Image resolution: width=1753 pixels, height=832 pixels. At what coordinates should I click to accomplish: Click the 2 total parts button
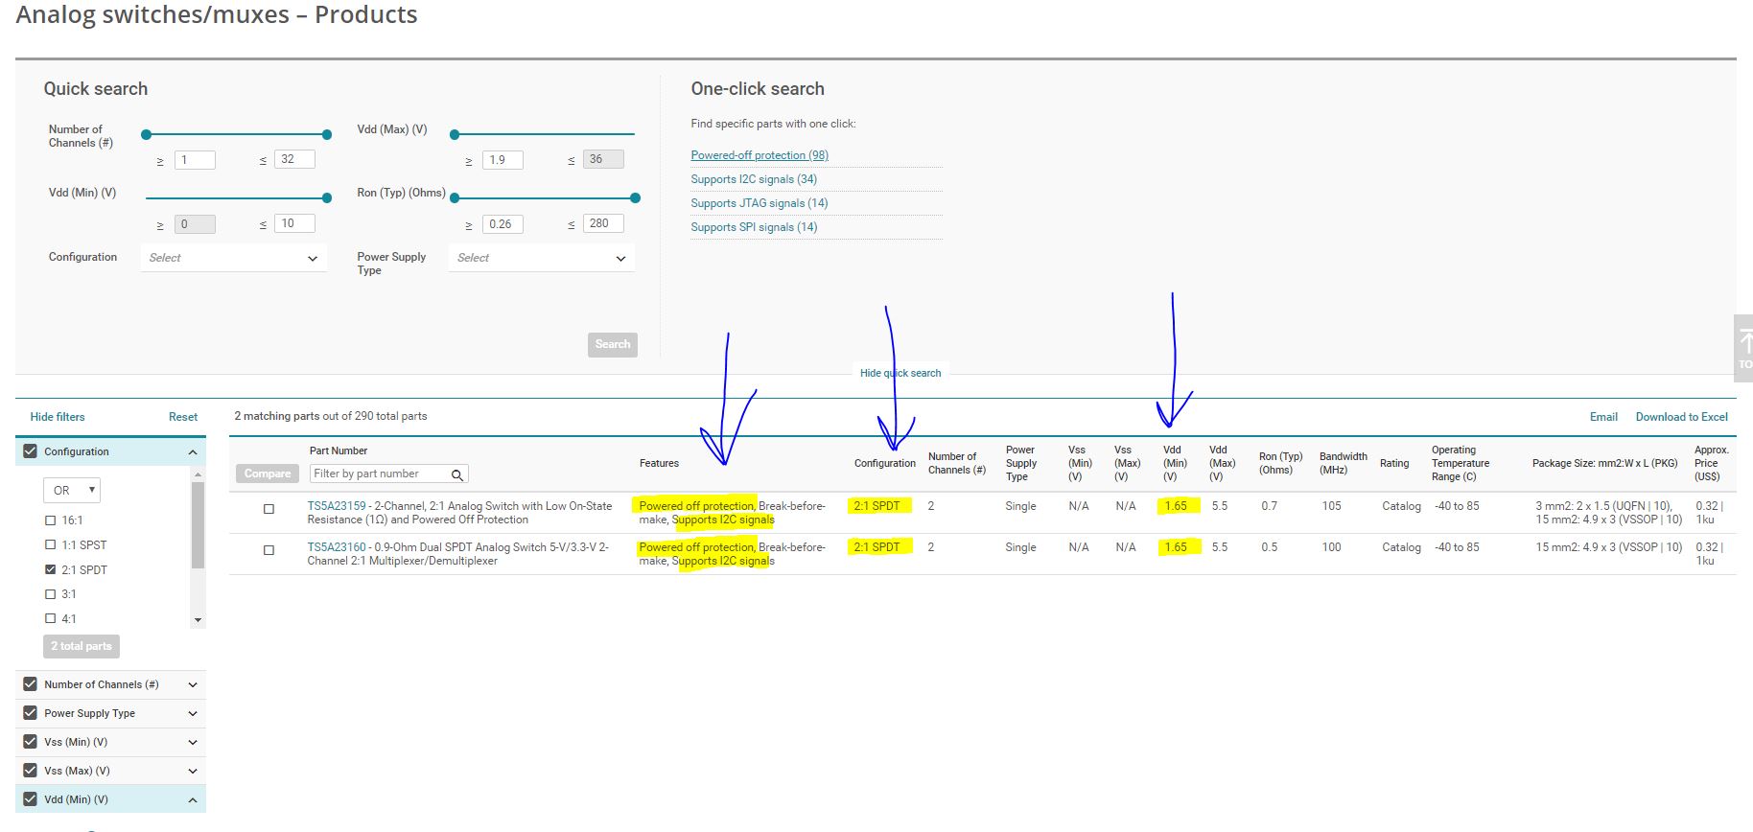(82, 646)
